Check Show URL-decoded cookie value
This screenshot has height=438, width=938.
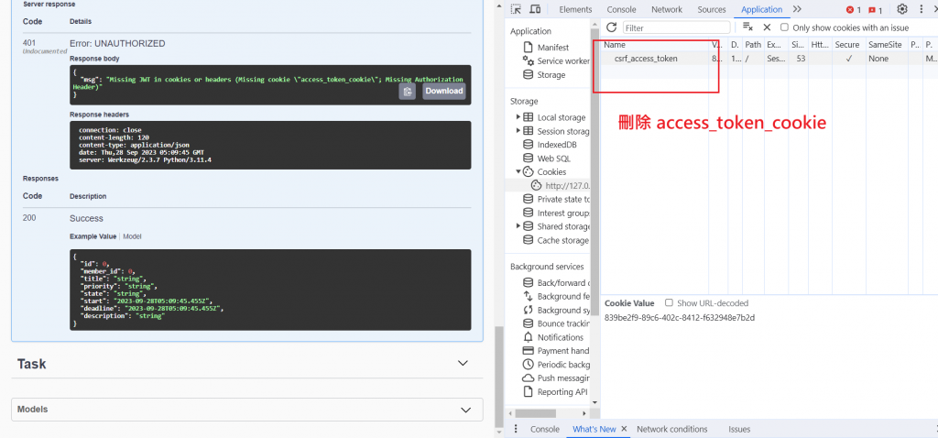tap(670, 302)
